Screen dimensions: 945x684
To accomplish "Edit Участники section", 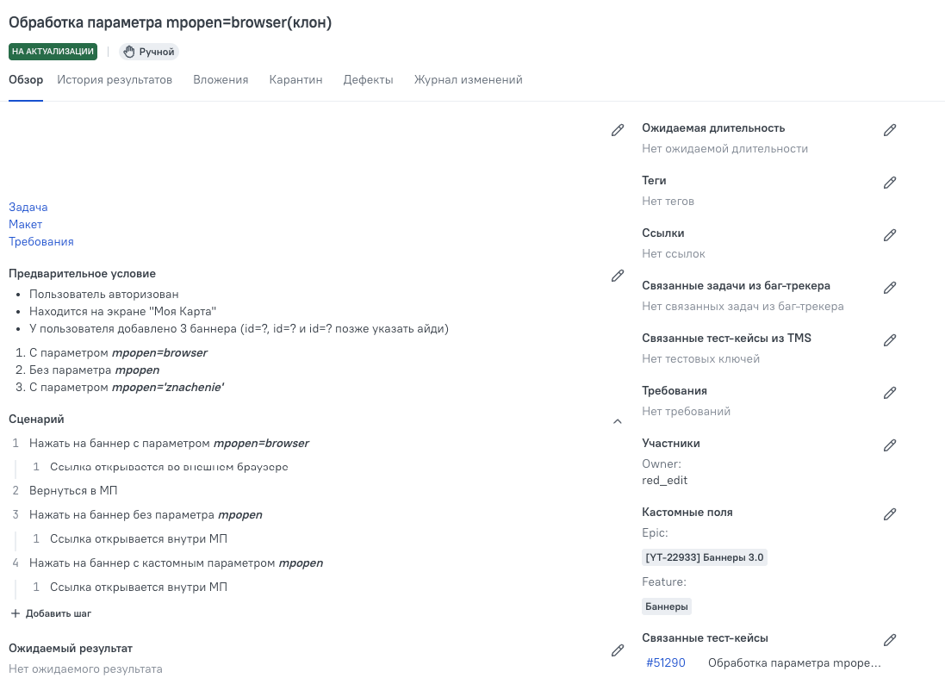I will (x=890, y=445).
